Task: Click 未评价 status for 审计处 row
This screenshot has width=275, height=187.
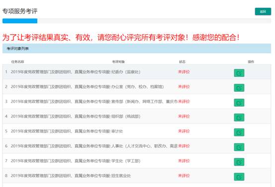Action: tap(184, 131)
